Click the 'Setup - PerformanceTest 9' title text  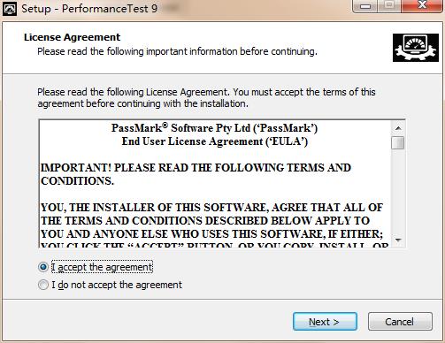click(x=89, y=9)
